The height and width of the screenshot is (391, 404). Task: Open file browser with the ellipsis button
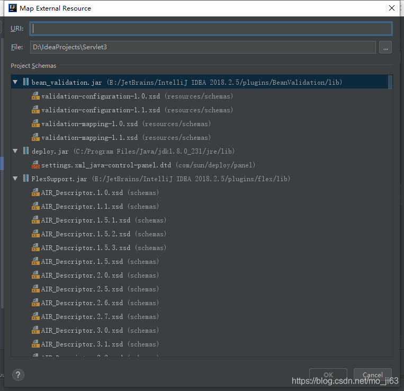tap(385, 47)
